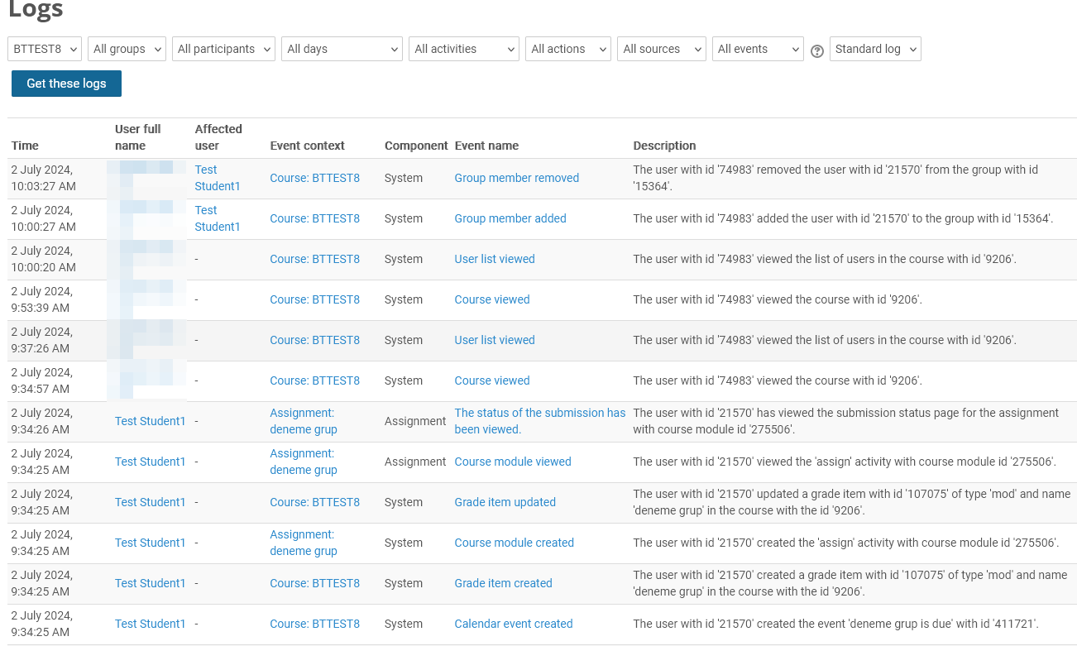Click the Get these logs button
This screenshot has width=1077, height=646.
click(66, 84)
